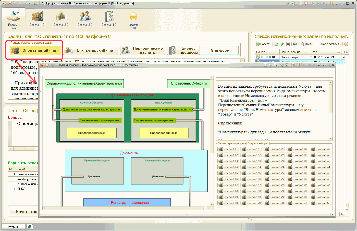Viewport: 357px width, 231px height.
Task: Open Задача 1.42 in the task grid
Action: (321, 155)
